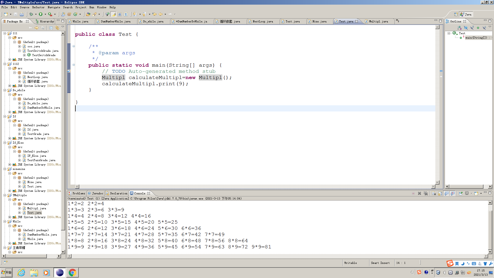Click Remove All Terminated Launches in the console
Screen dimensions: 494x278
[426, 194]
